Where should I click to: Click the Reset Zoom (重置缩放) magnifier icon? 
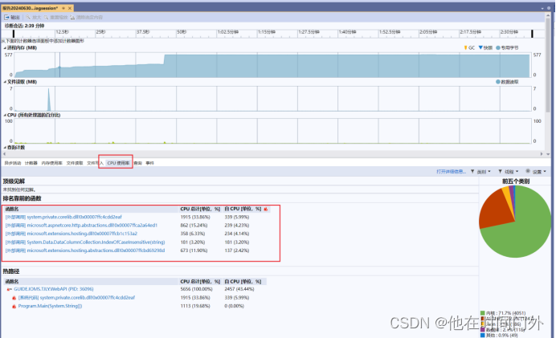pos(46,17)
